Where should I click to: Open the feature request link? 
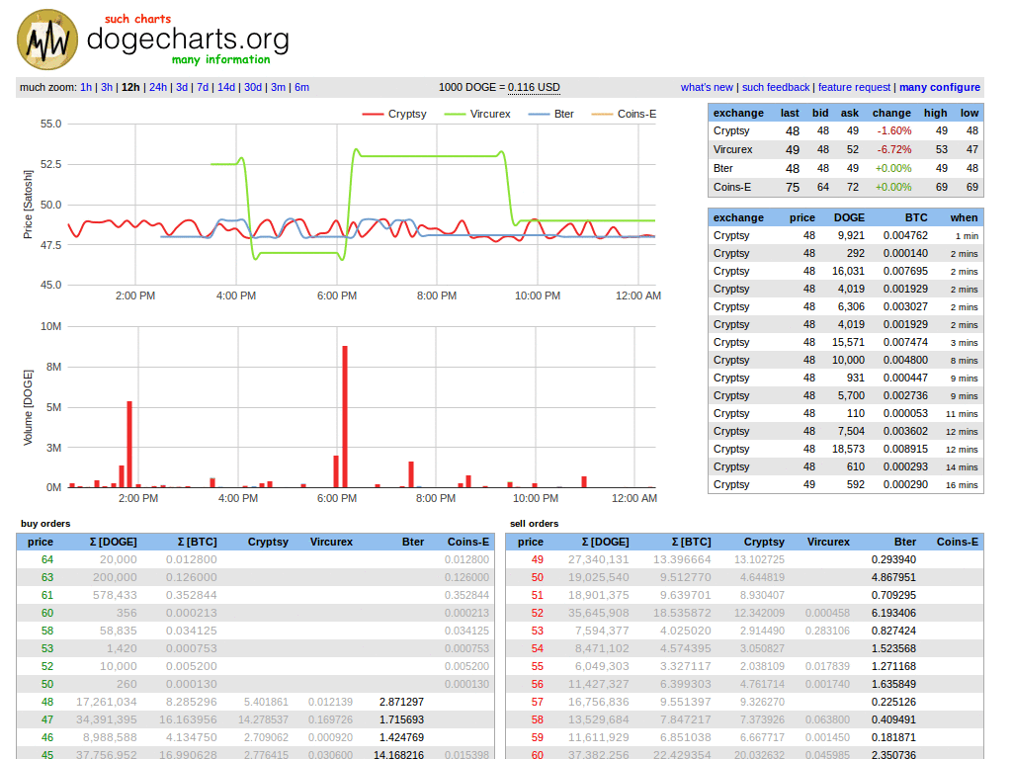coord(855,87)
